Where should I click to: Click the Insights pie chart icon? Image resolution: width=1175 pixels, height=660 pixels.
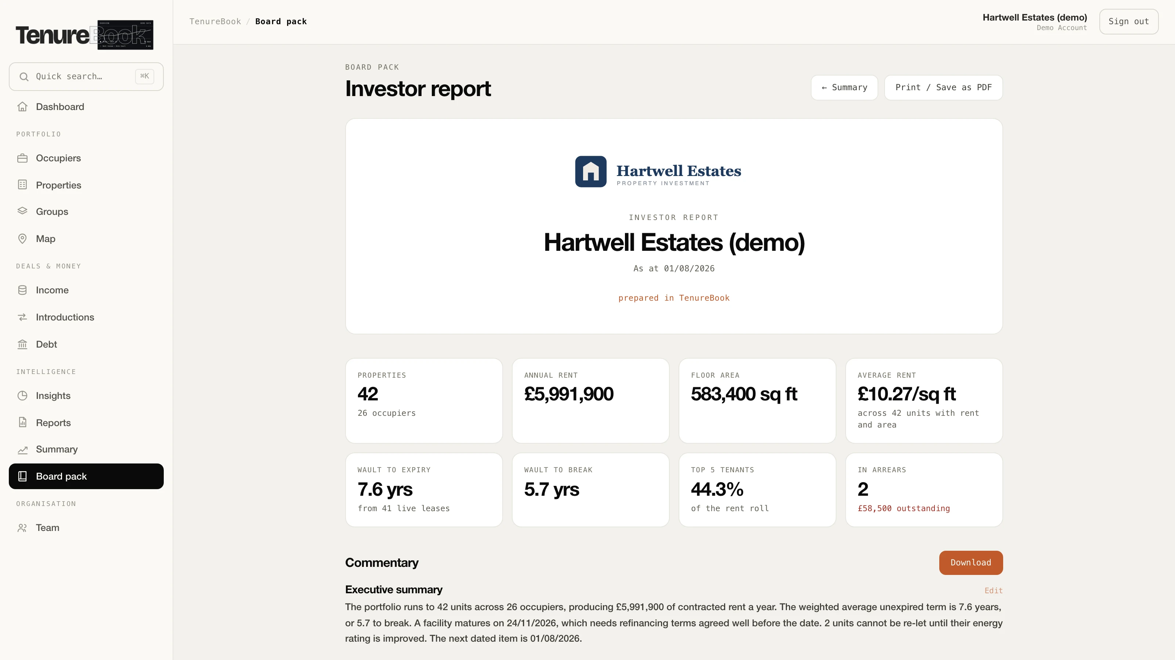tap(22, 396)
